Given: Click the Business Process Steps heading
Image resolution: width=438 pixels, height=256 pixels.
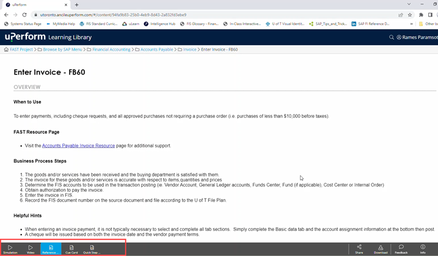Looking at the screenshot, I should (40, 161).
